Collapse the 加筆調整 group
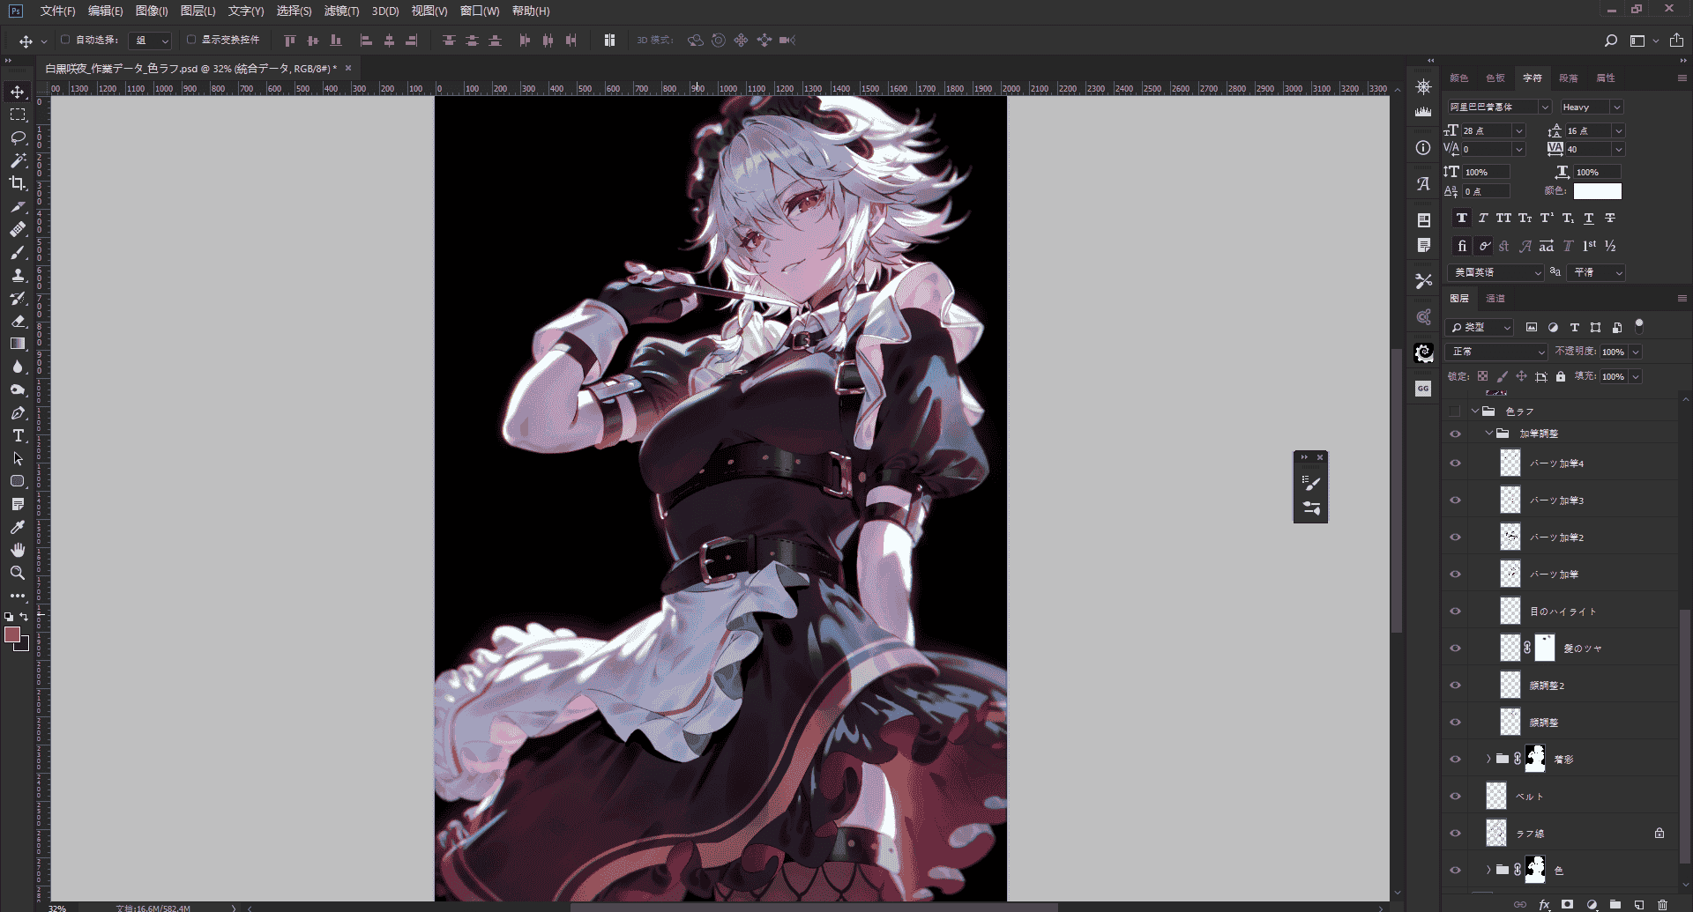Image resolution: width=1693 pixels, height=912 pixels. [x=1489, y=434]
